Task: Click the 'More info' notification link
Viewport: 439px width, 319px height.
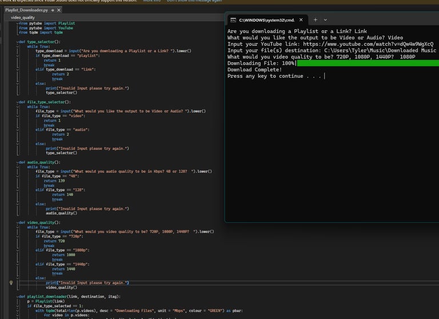Action: coord(151,1)
